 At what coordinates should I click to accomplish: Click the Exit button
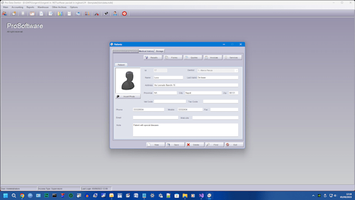point(234,145)
